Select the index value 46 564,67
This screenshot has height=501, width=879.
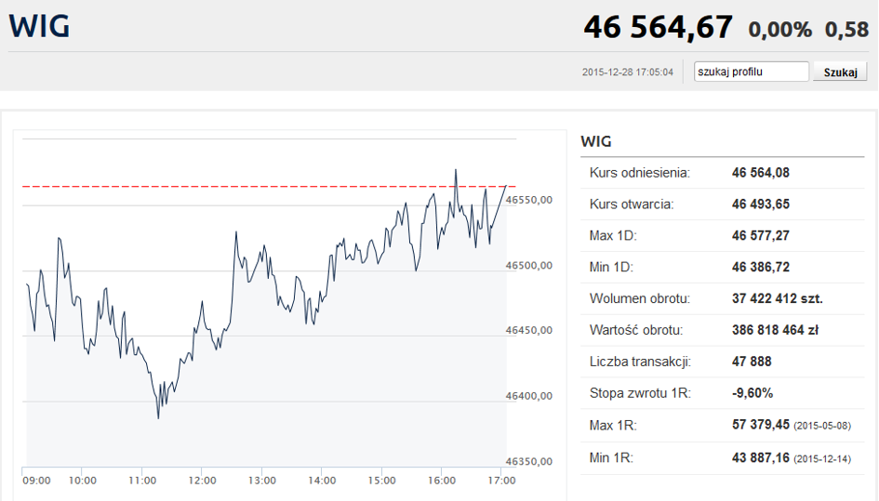(659, 27)
